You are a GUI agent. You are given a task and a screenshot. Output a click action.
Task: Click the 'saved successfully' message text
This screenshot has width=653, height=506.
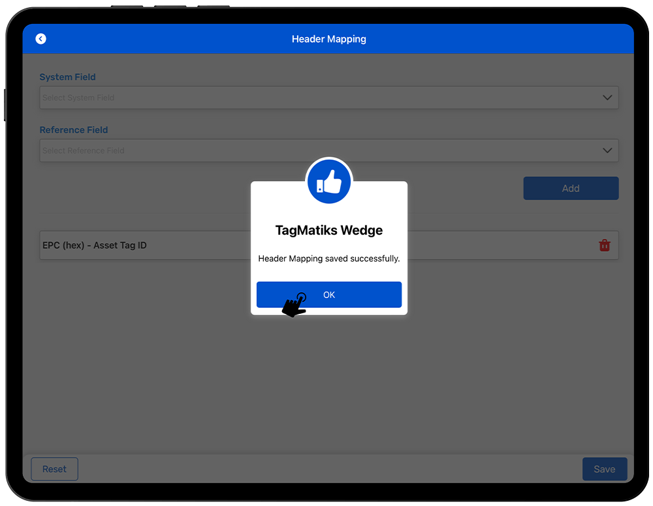[x=328, y=259]
